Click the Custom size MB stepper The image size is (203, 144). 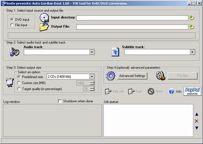(x=92, y=83)
